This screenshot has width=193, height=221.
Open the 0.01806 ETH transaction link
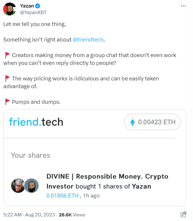tap(62, 196)
